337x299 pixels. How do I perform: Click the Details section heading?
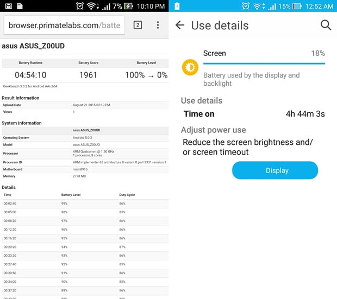(9, 187)
